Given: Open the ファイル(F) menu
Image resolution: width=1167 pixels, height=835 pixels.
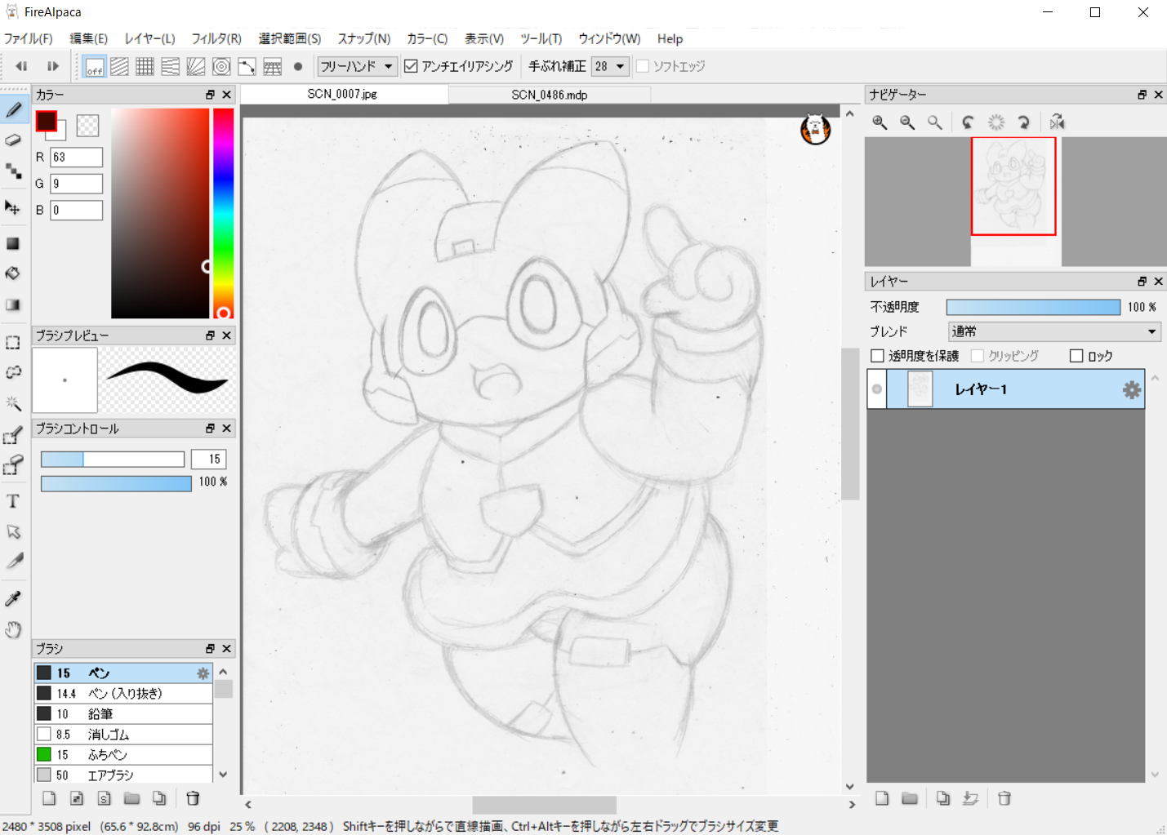Looking at the screenshot, I should 28,38.
